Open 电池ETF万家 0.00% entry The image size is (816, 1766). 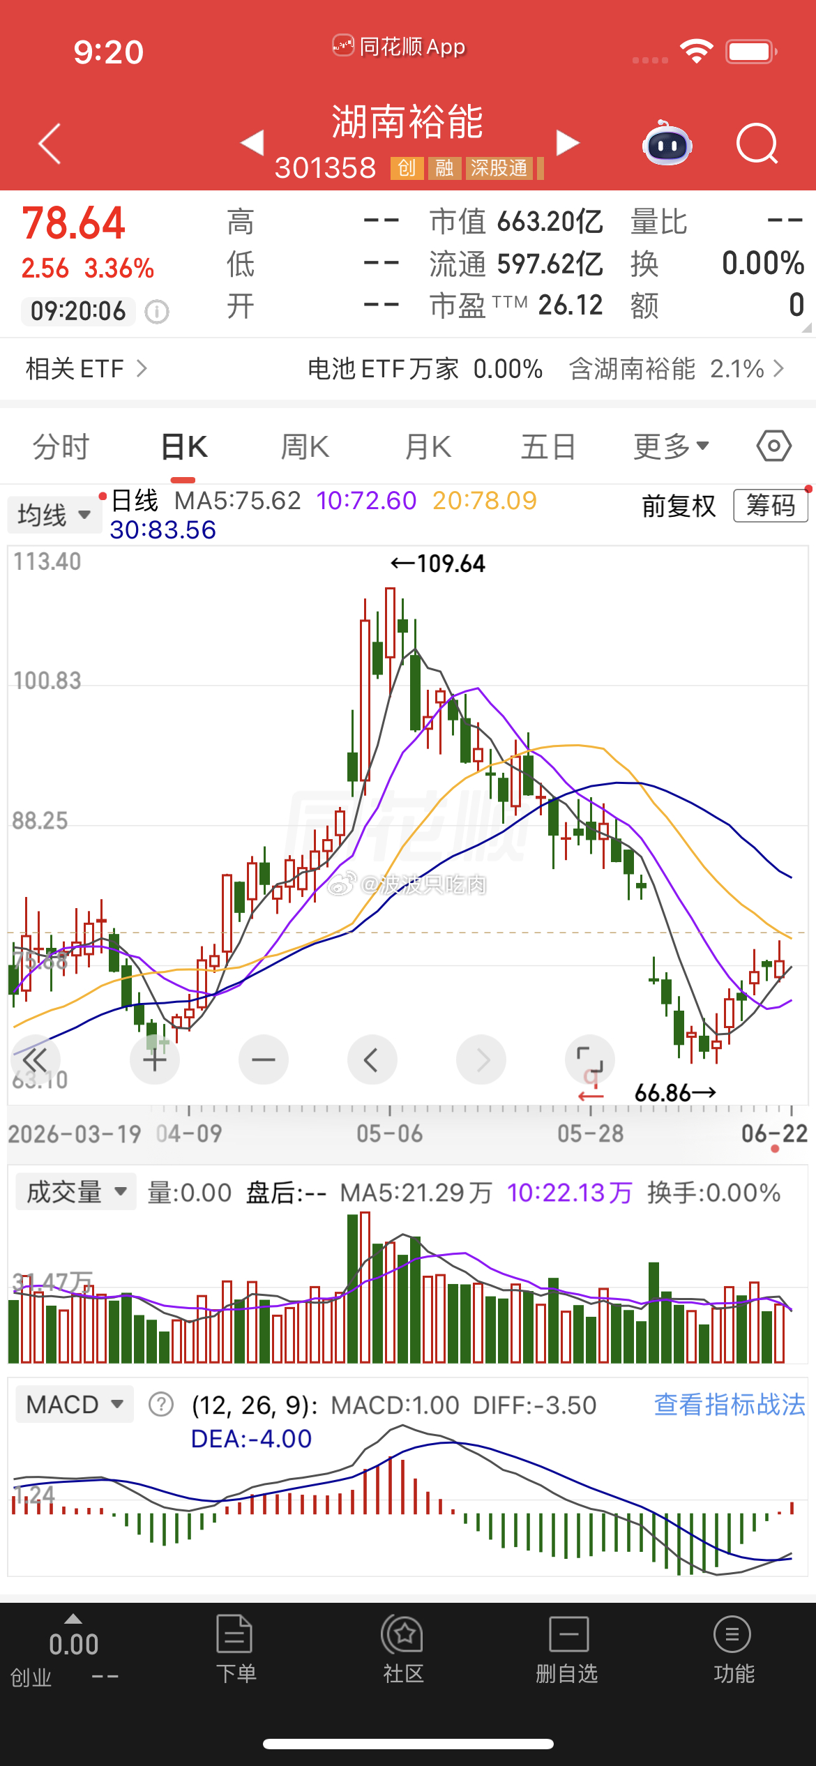pyautogui.click(x=425, y=369)
